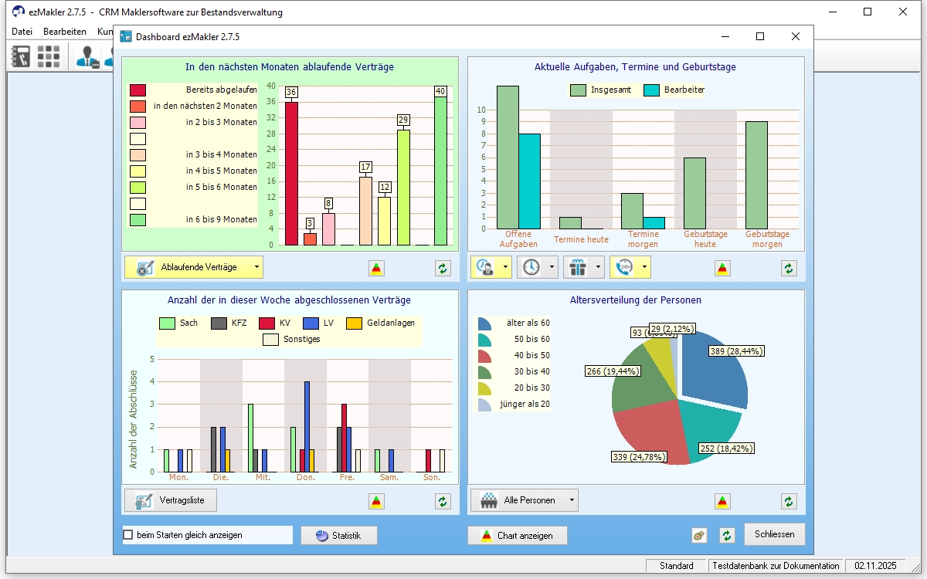This screenshot has width=927, height=579.
Task: Click the 'älter als 60' pie legend marker
Action: coord(484,323)
